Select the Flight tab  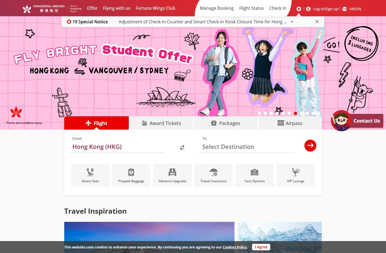point(97,123)
